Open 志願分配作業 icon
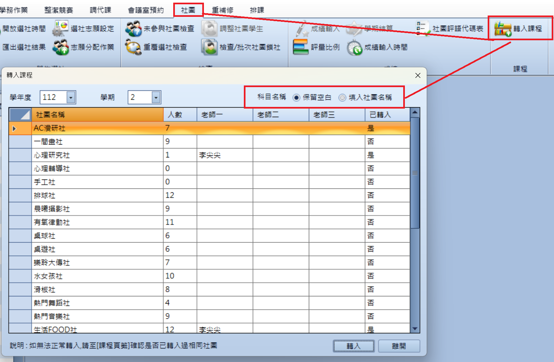Viewport: 554px width, 362px height. [x=61, y=47]
